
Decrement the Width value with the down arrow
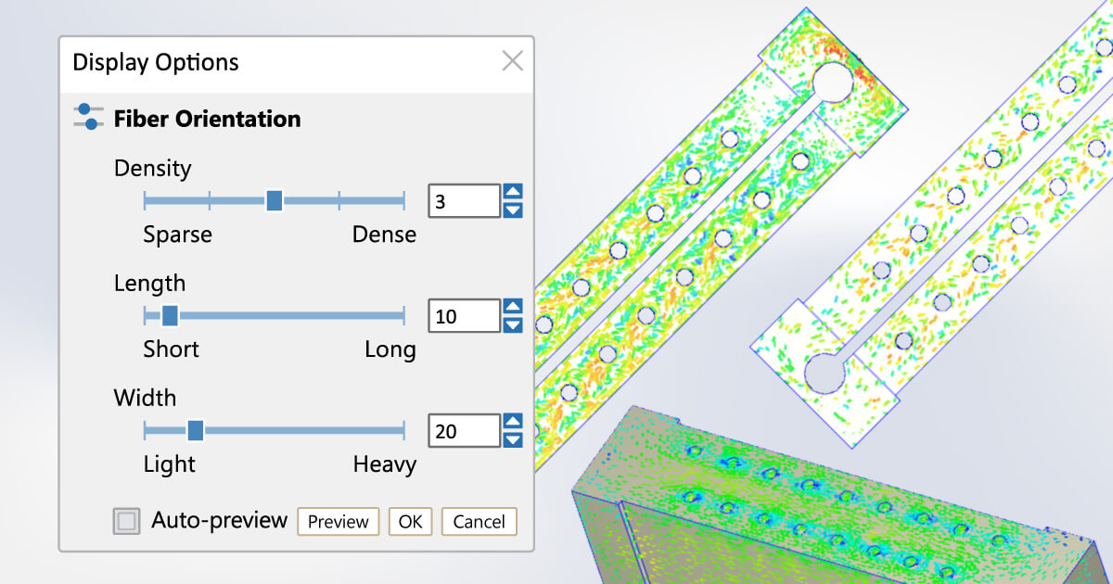coord(512,440)
